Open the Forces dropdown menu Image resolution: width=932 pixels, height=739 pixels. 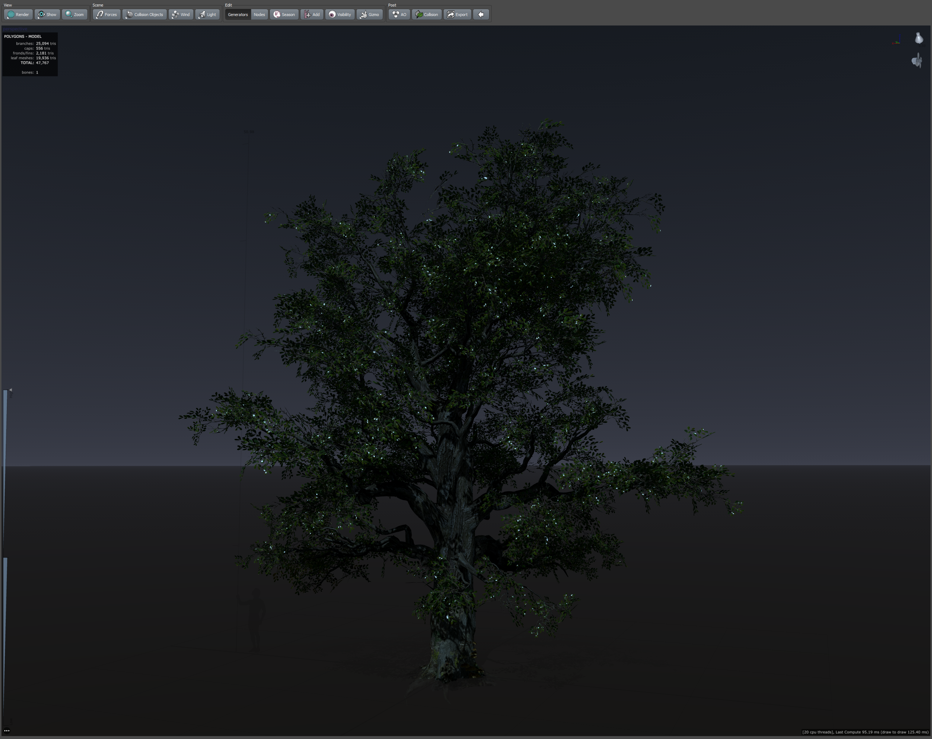point(106,14)
